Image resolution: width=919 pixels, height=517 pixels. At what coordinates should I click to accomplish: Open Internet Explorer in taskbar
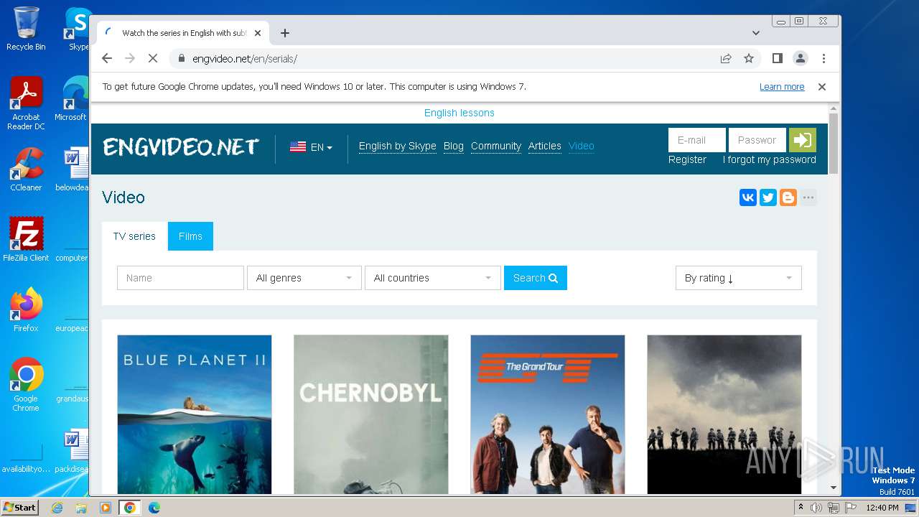click(57, 508)
